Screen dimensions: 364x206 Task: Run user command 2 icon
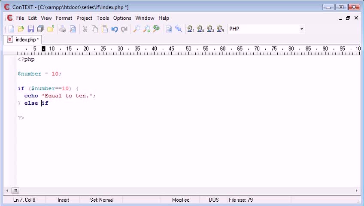pos(200,29)
